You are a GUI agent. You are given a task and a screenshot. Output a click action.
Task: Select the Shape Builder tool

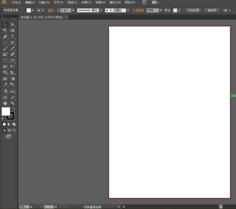[5, 72]
